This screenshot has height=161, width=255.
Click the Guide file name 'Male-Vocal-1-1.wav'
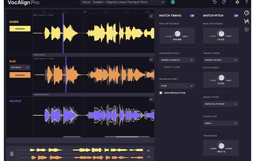pos(43,15)
